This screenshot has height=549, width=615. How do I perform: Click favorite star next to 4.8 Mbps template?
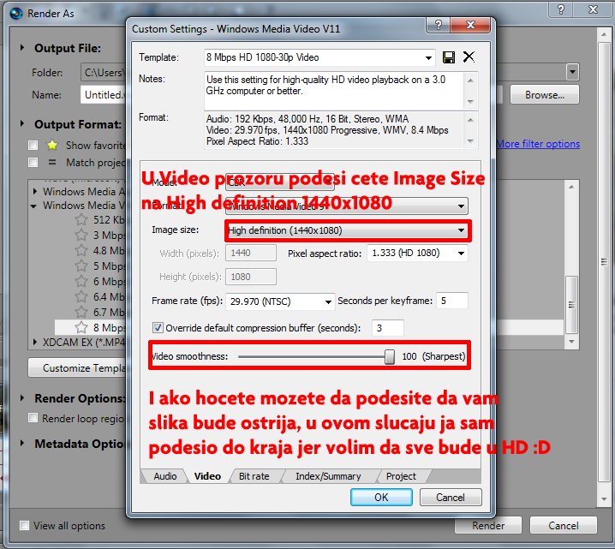81,250
